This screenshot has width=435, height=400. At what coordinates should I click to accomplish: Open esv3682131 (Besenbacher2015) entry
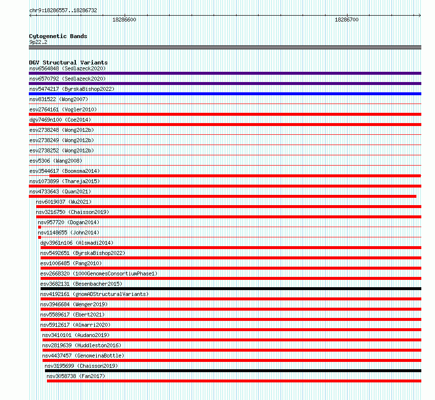(81, 284)
